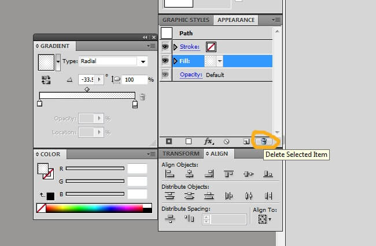Open the gradient Type dropdown
Viewport: 376px width, 246px height.
click(x=143, y=61)
